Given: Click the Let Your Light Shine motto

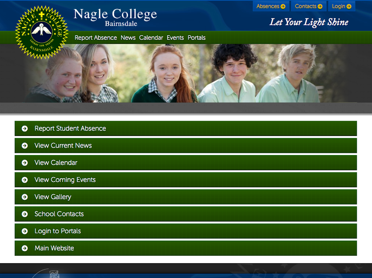Looking at the screenshot, I should coord(309,22).
